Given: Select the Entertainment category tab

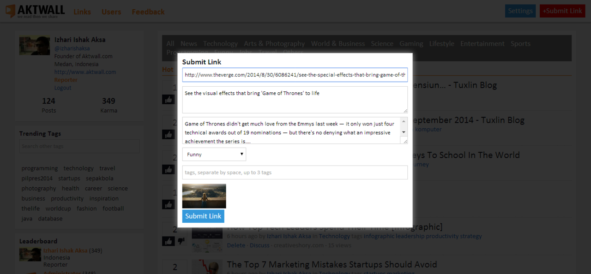Looking at the screenshot, I should tap(482, 44).
